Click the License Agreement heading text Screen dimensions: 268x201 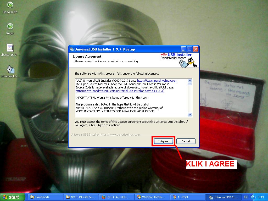87,57
